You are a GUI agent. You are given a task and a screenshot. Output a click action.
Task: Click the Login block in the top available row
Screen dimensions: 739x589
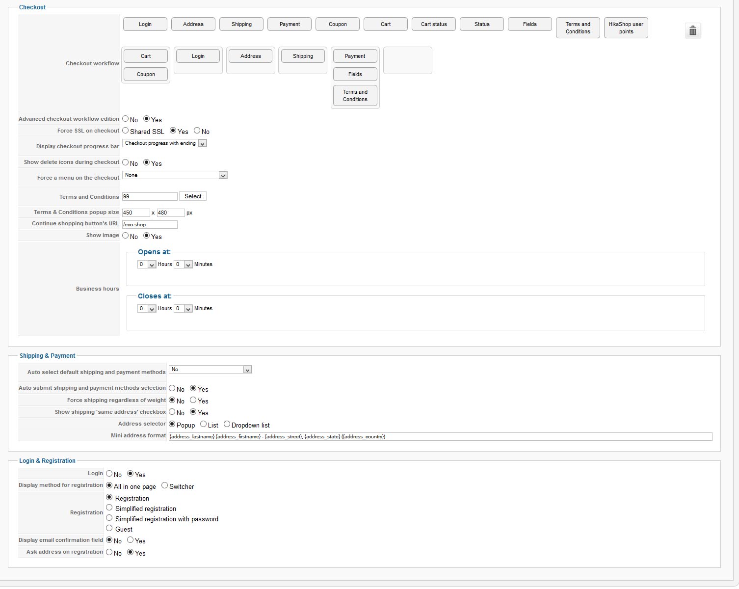145,24
